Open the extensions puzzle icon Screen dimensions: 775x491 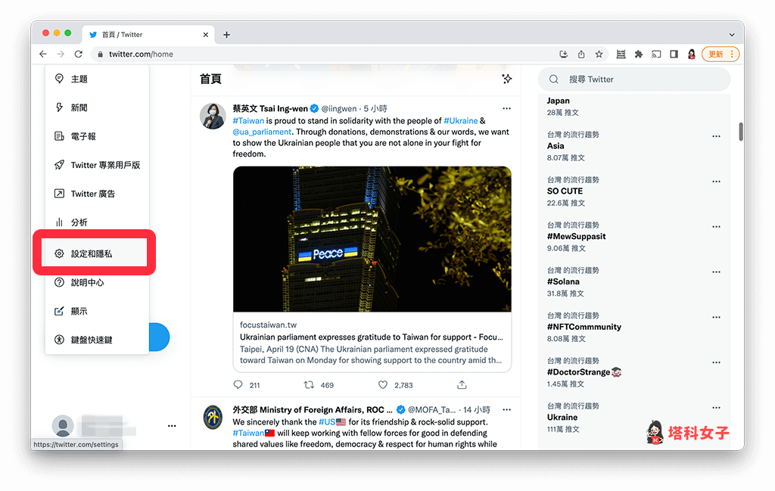click(x=639, y=54)
